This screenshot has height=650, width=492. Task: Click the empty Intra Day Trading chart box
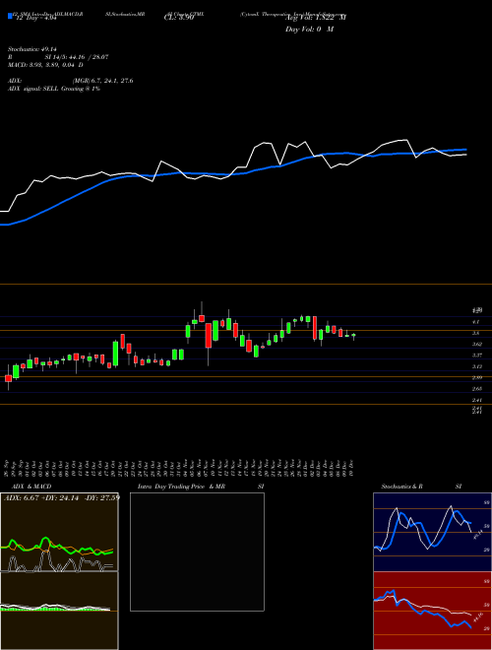click(197, 552)
